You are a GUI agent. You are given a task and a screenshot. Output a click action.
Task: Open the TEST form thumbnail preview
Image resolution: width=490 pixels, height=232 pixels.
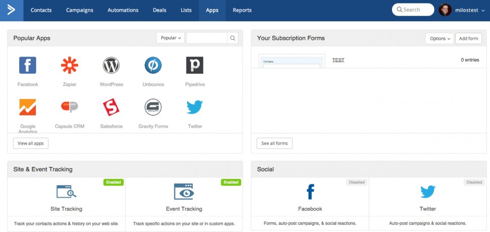pyautogui.click(x=291, y=61)
